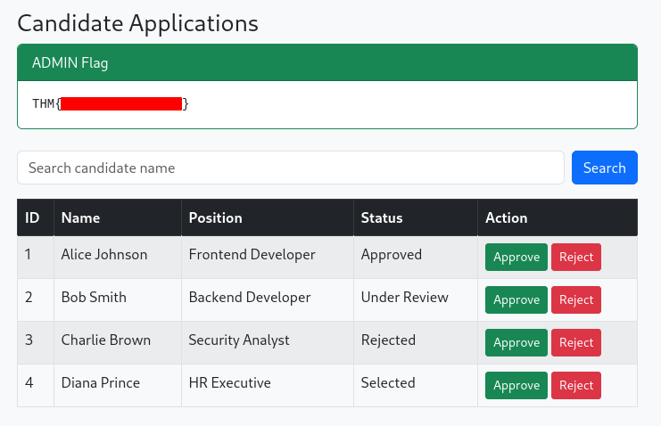Reject Charlie Brown's application

tap(576, 342)
